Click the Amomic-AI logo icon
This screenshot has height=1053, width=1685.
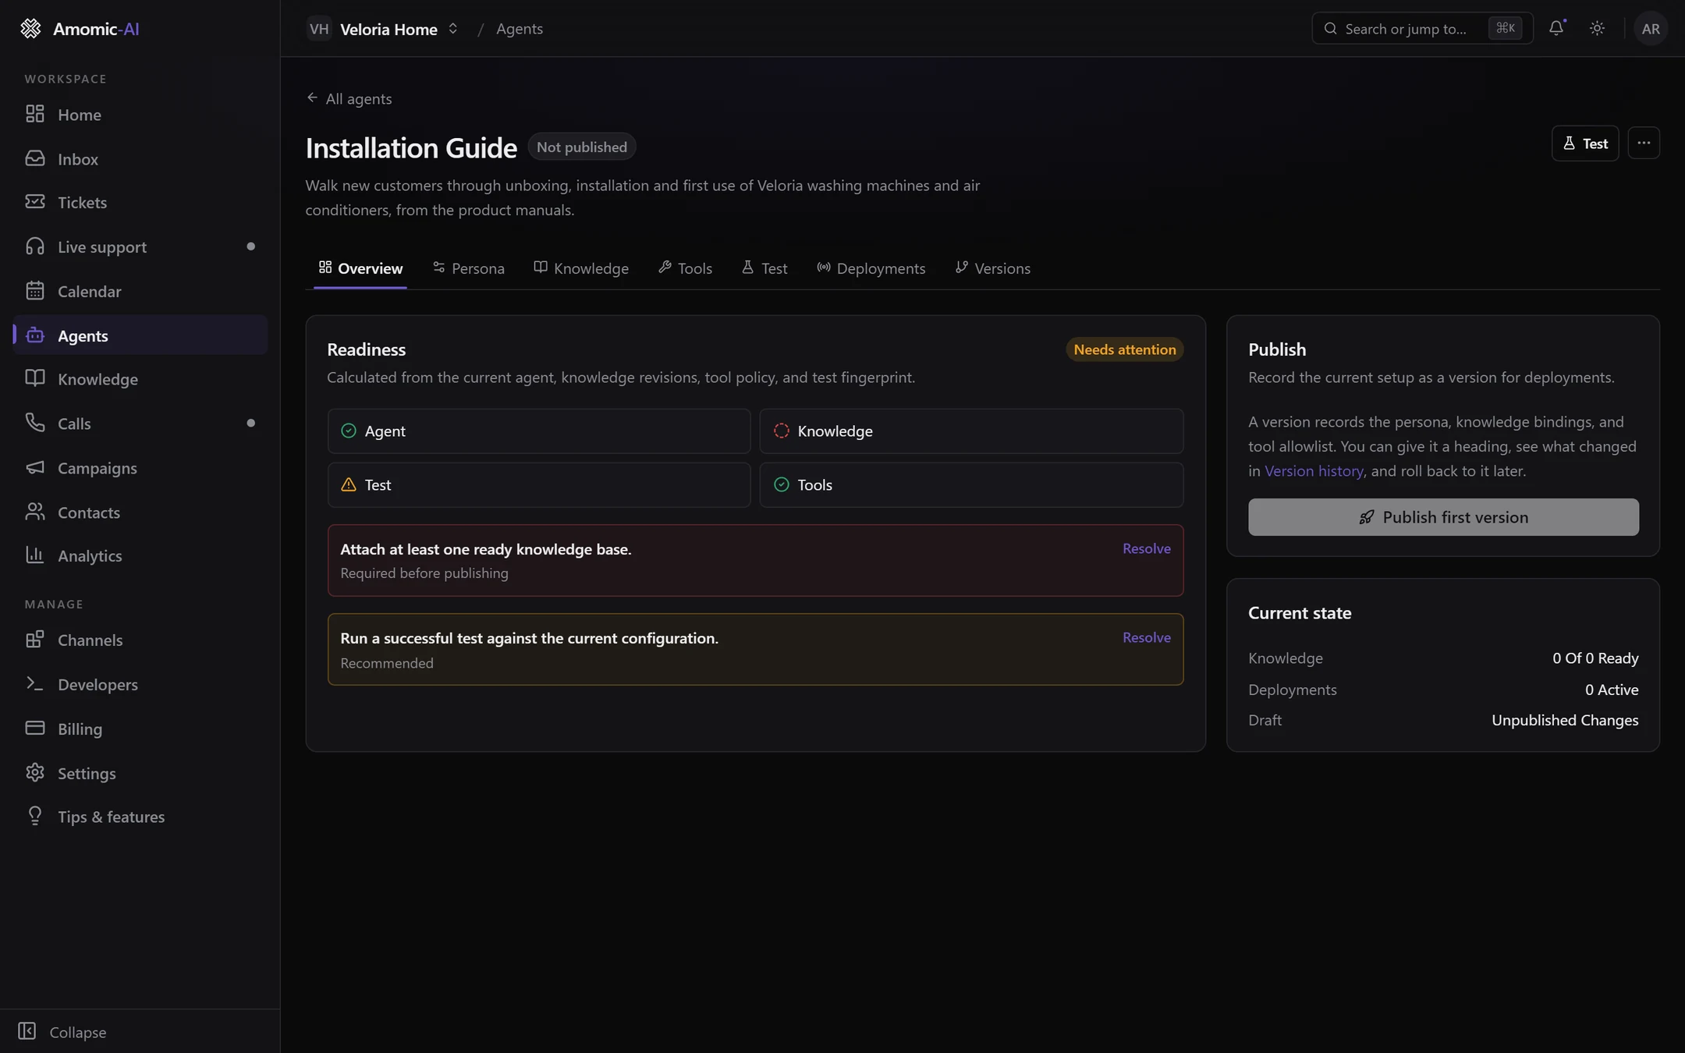click(x=30, y=29)
